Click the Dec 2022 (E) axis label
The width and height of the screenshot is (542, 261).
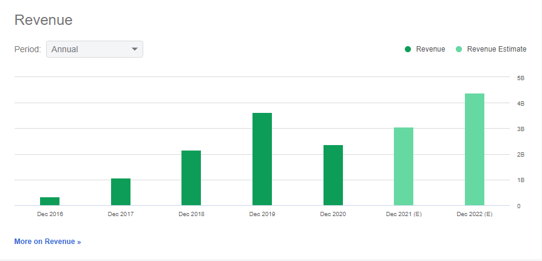tap(474, 214)
